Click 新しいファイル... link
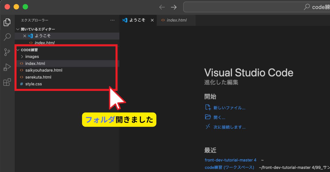The image size is (330, 172). tap(229, 108)
